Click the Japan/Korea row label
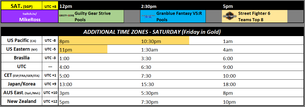305x107 pixels. [21, 84]
